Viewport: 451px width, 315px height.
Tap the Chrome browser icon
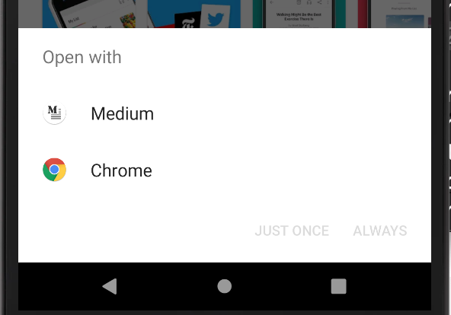point(54,170)
